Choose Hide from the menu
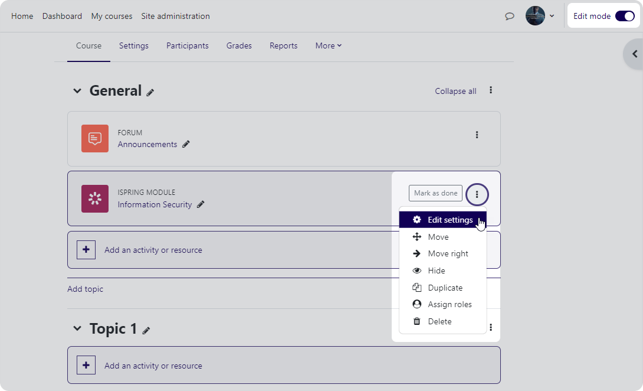This screenshot has width=643, height=391. click(x=443, y=271)
